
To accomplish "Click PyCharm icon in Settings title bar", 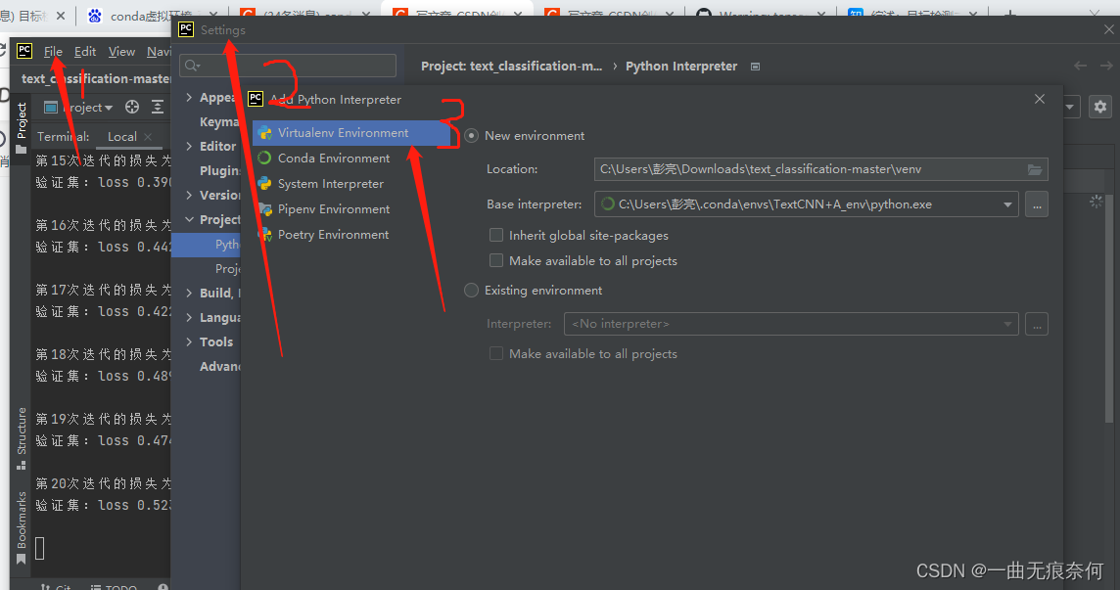I will point(186,29).
